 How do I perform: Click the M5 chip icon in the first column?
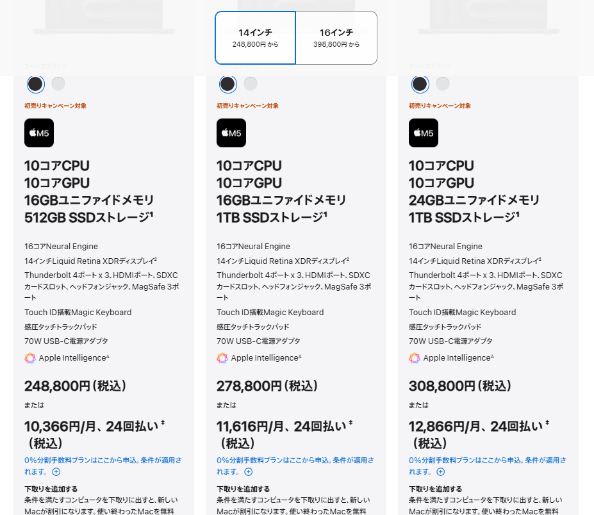tap(39, 133)
